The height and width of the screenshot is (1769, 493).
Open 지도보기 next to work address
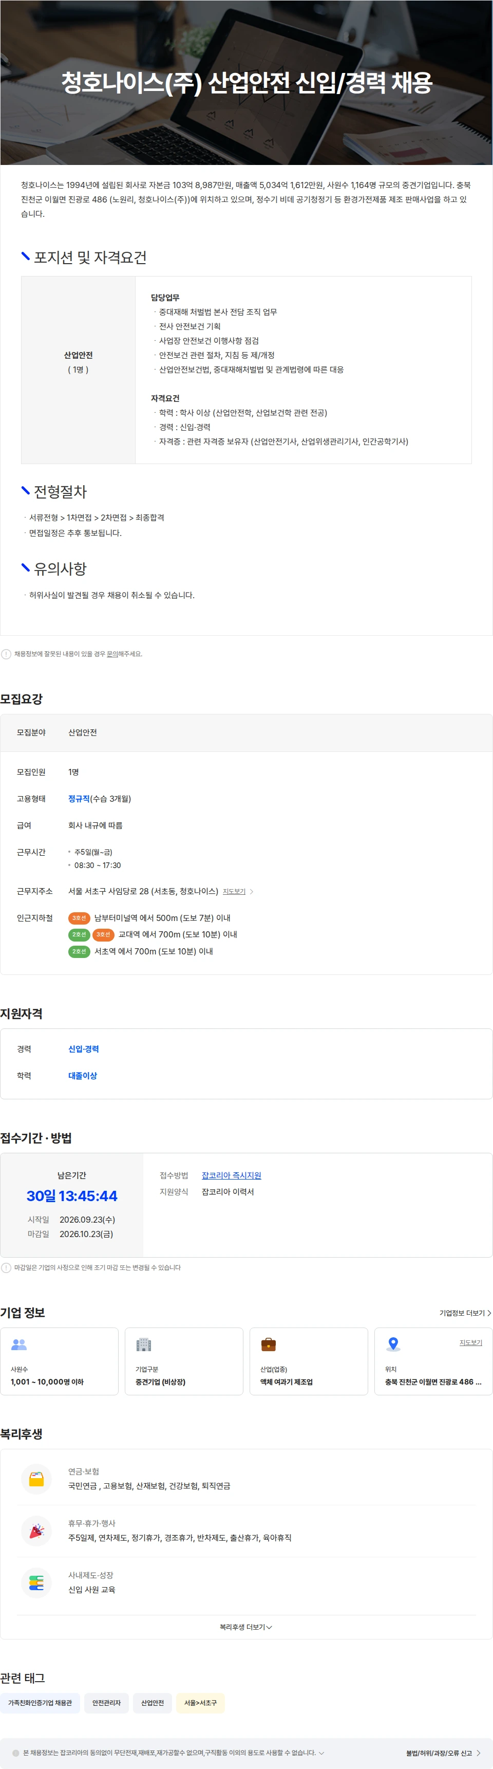click(234, 891)
